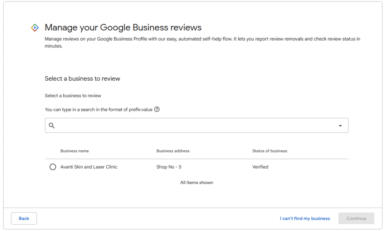Click the Business name column header
Viewport: 386px width, 231px height.
pos(75,151)
